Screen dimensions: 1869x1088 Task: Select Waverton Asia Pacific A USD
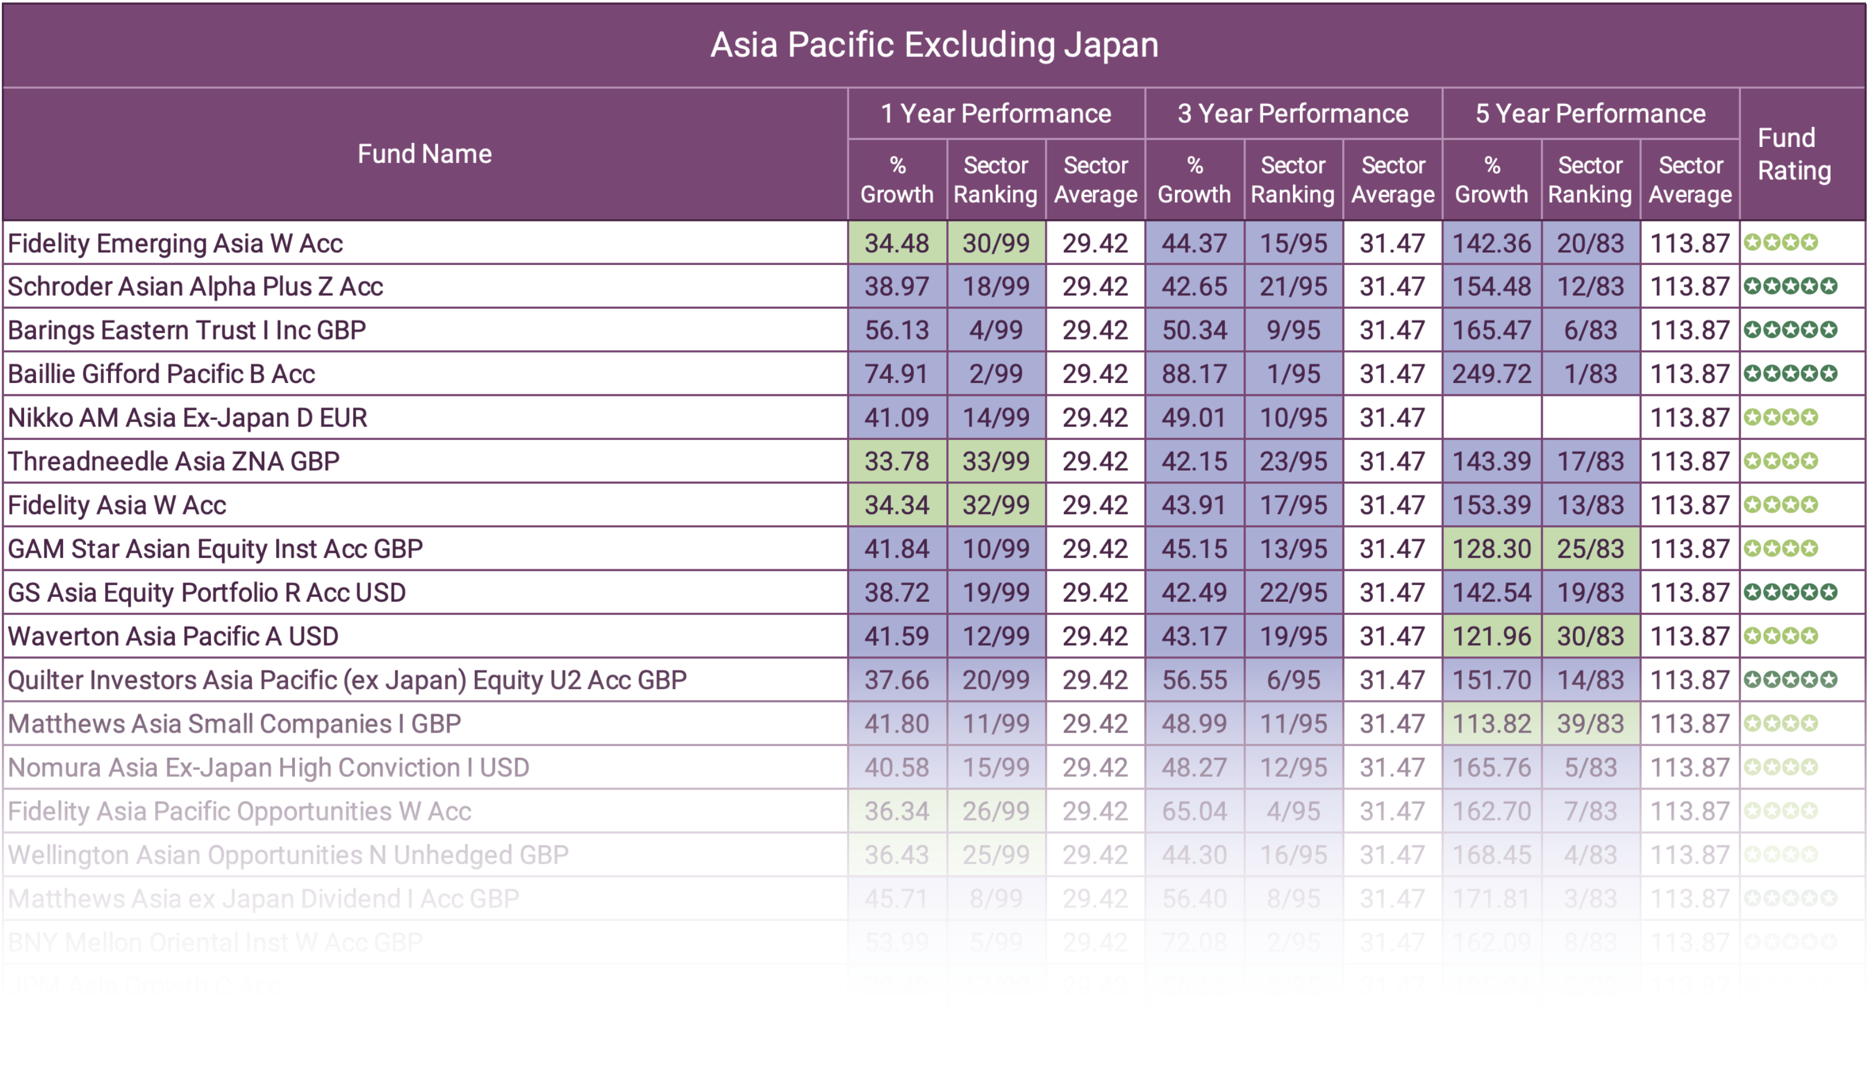pyautogui.click(x=173, y=637)
